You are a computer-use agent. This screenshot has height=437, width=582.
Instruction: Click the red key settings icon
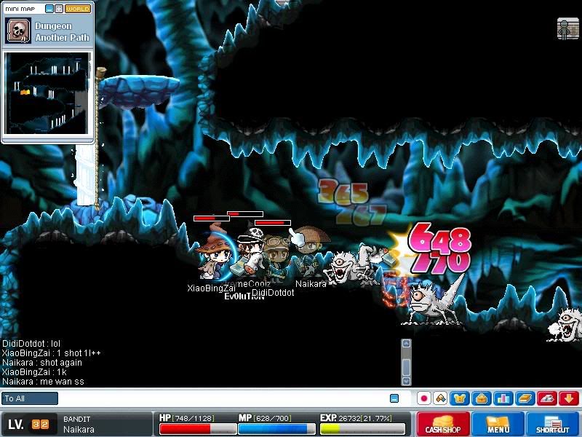tap(547, 398)
